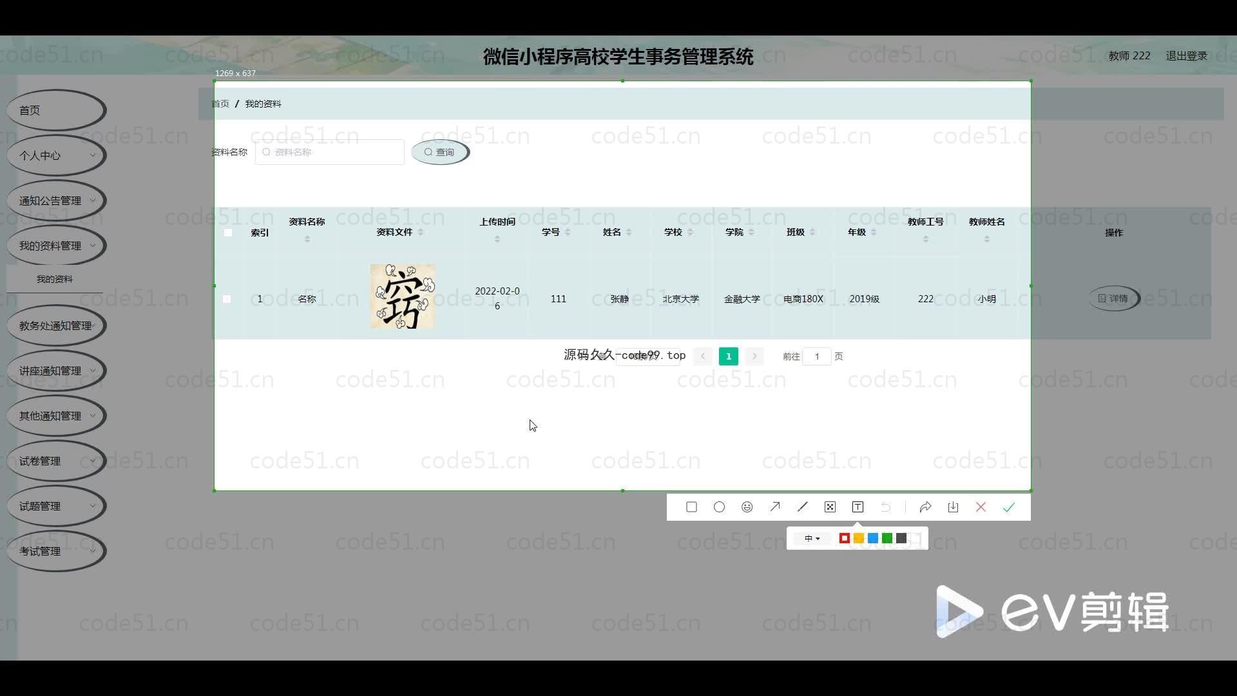The image size is (1237, 696).
Task: Click the 北京大学 cell
Action: 680,299
